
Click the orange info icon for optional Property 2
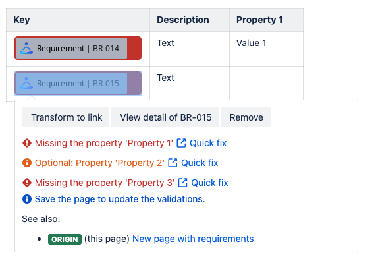coord(27,163)
